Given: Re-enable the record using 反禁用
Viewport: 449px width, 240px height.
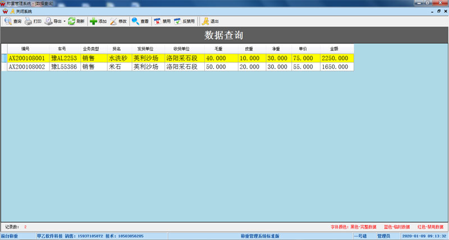Looking at the screenshot, I should tap(184, 21).
